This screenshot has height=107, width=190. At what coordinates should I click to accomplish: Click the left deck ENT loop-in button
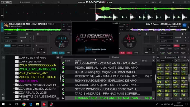[x=38, y=53]
